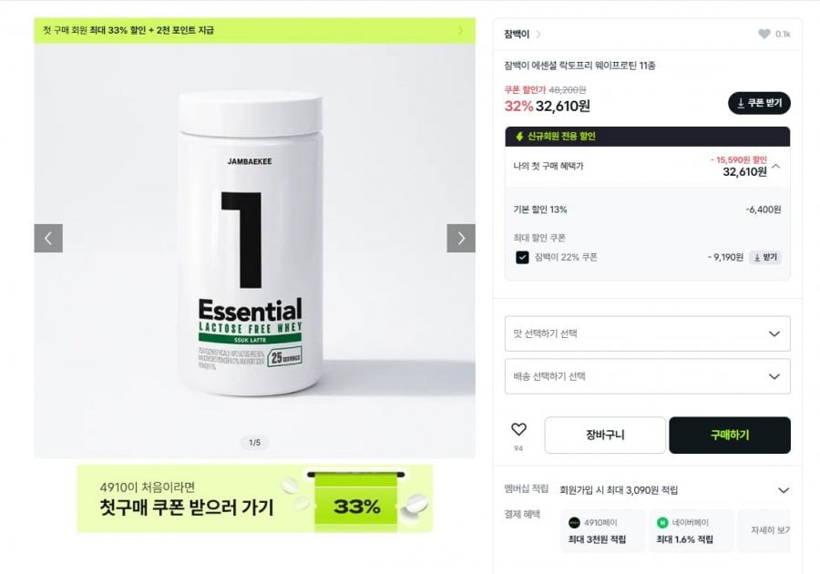Expand the 멤버십 적립 details
The width and height of the screenshot is (820, 574).
coord(784,490)
